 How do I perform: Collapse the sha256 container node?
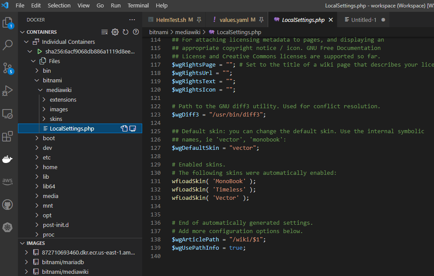click(x=30, y=51)
